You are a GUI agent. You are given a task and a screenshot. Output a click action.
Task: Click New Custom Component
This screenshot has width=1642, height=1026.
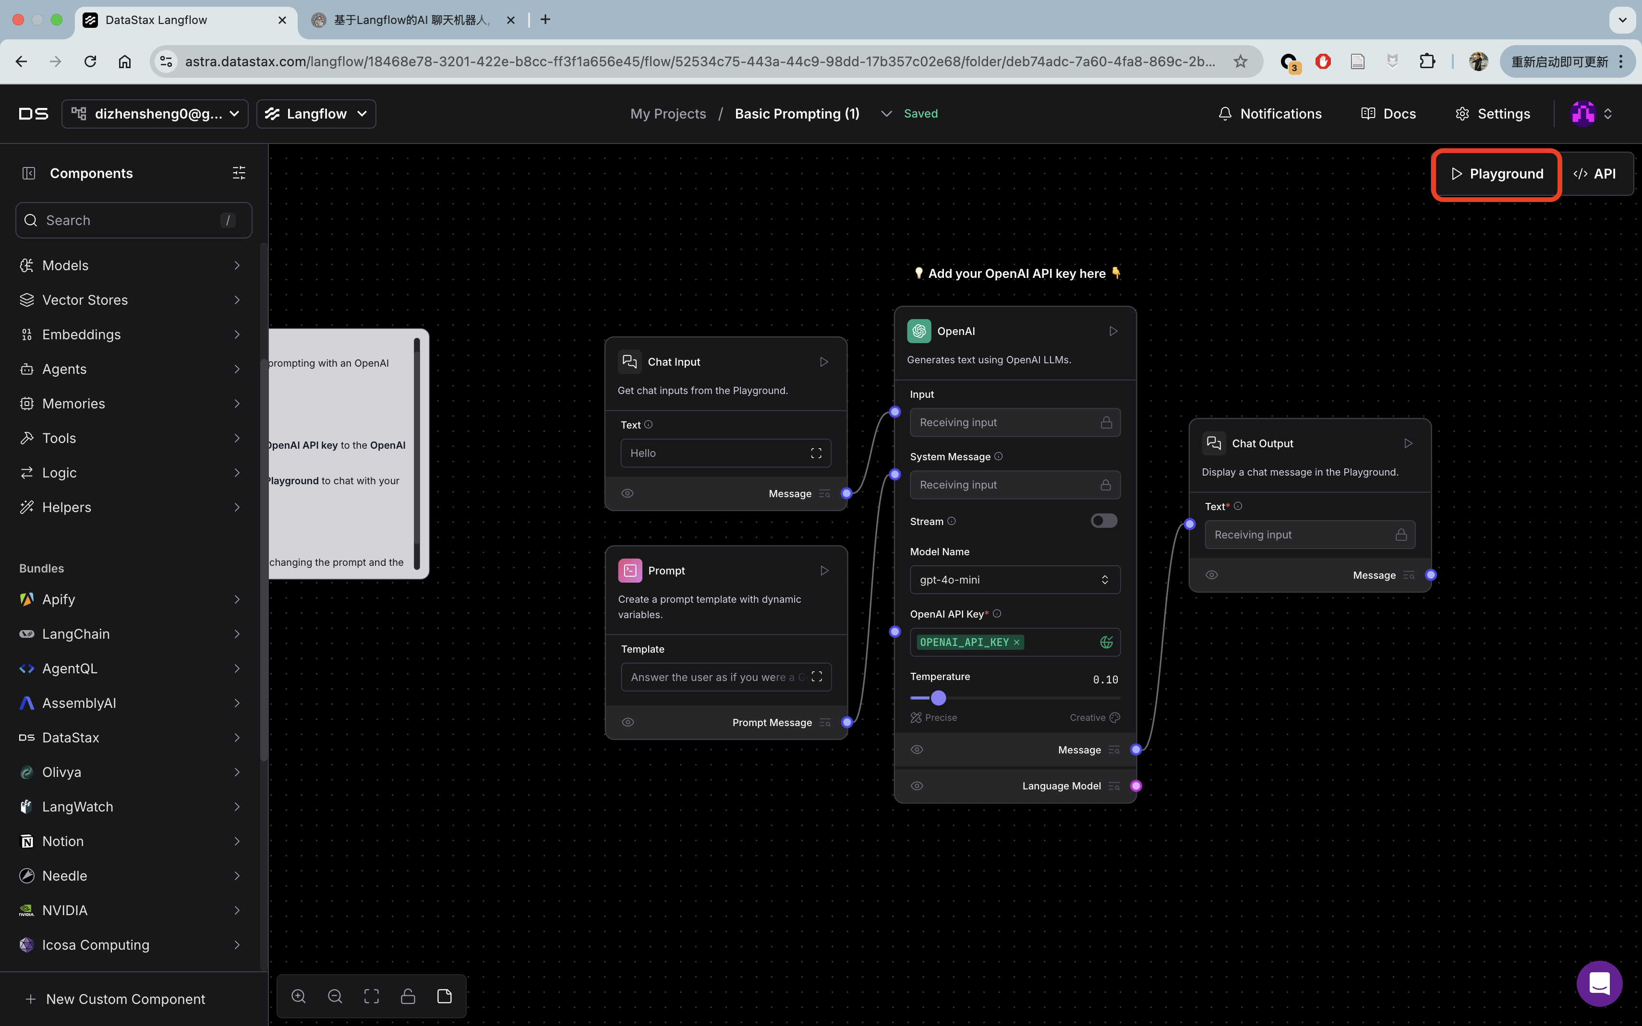coord(115,999)
